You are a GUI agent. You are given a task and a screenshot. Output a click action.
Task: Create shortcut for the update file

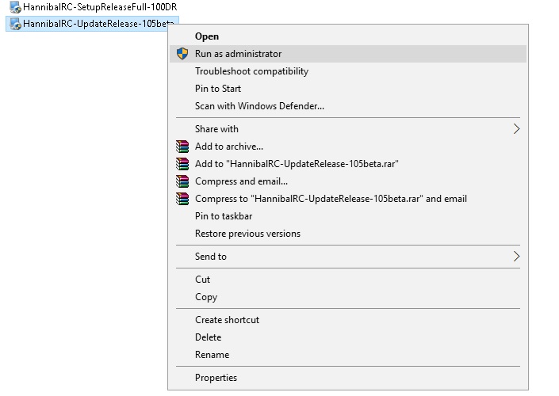pos(227,320)
